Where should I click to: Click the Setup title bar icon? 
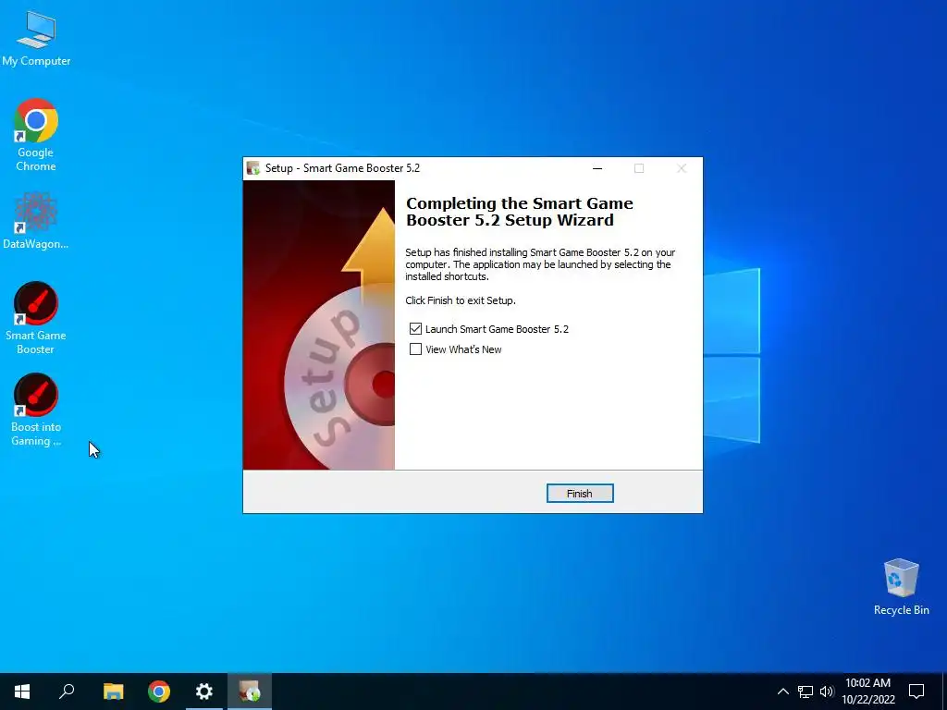[x=253, y=168]
